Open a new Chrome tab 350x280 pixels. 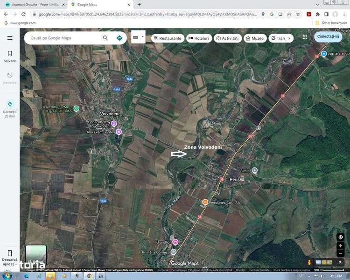[139, 5]
